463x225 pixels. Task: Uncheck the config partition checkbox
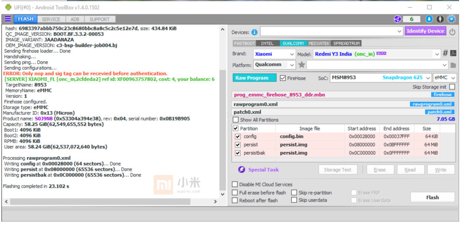pyautogui.click(x=238, y=137)
